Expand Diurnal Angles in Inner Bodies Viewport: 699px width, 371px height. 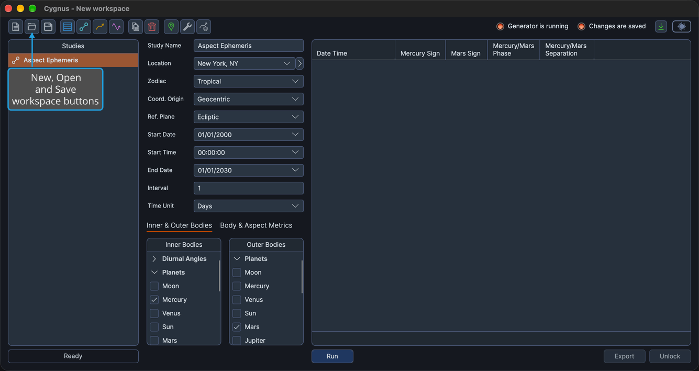(x=154, y=259)
